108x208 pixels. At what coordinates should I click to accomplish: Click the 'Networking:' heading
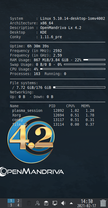click(22, 92)
